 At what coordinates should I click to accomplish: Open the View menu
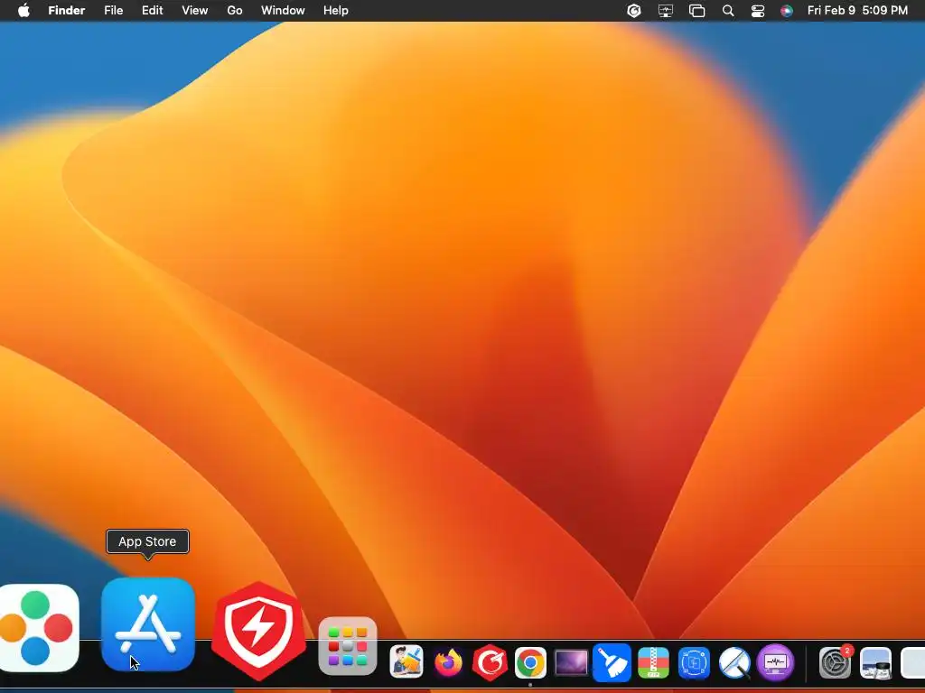pos(195,11)
